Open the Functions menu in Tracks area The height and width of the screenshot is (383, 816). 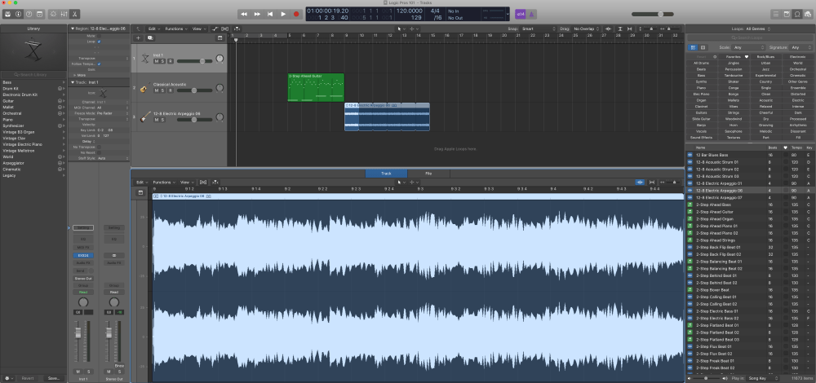175,29
